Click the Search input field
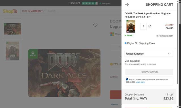The width and height of the screenshot is (181, 108). click(x=84, y=11)
